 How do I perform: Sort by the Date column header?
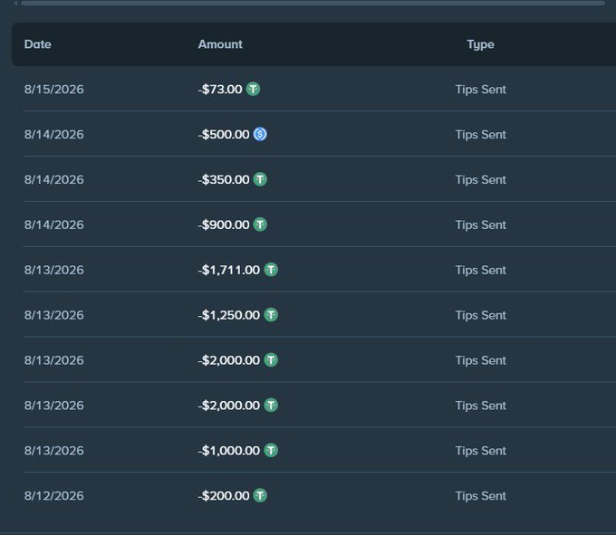(38, 44)
